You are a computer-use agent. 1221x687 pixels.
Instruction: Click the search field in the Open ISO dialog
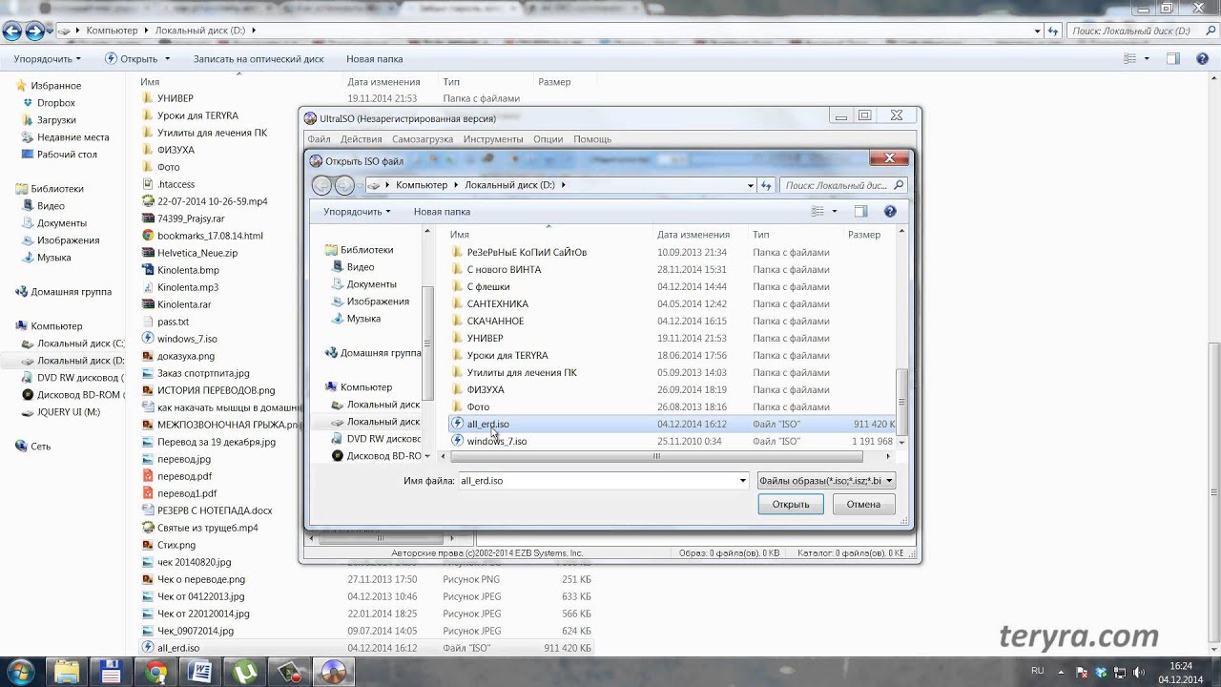tap(842, 185)
